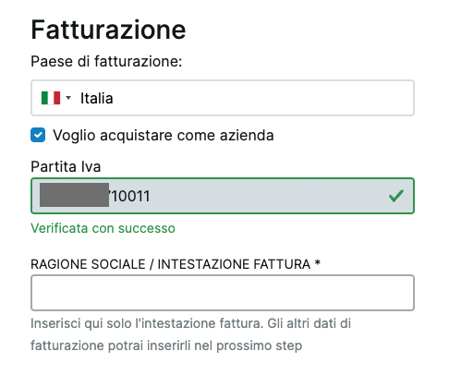Screen dimensions: 449x387
Task: Click the Italian flag icon
Action: pos(51,98)
